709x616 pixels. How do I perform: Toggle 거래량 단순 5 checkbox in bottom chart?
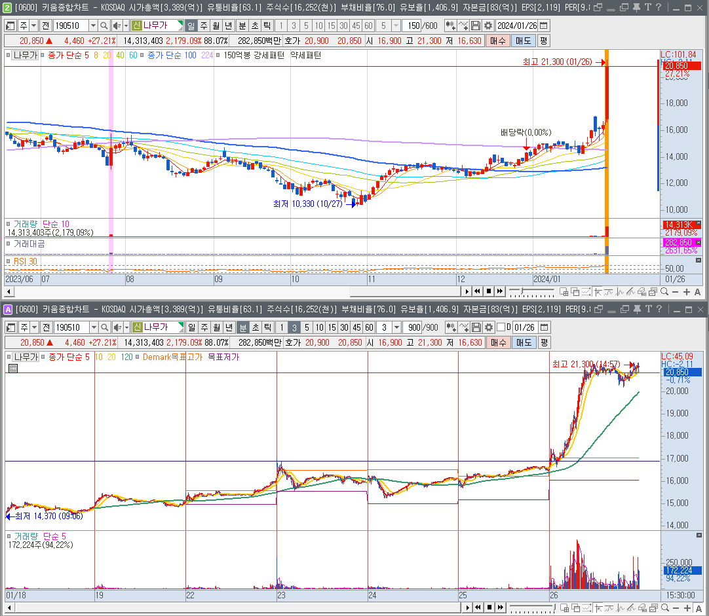click(9, 536)
